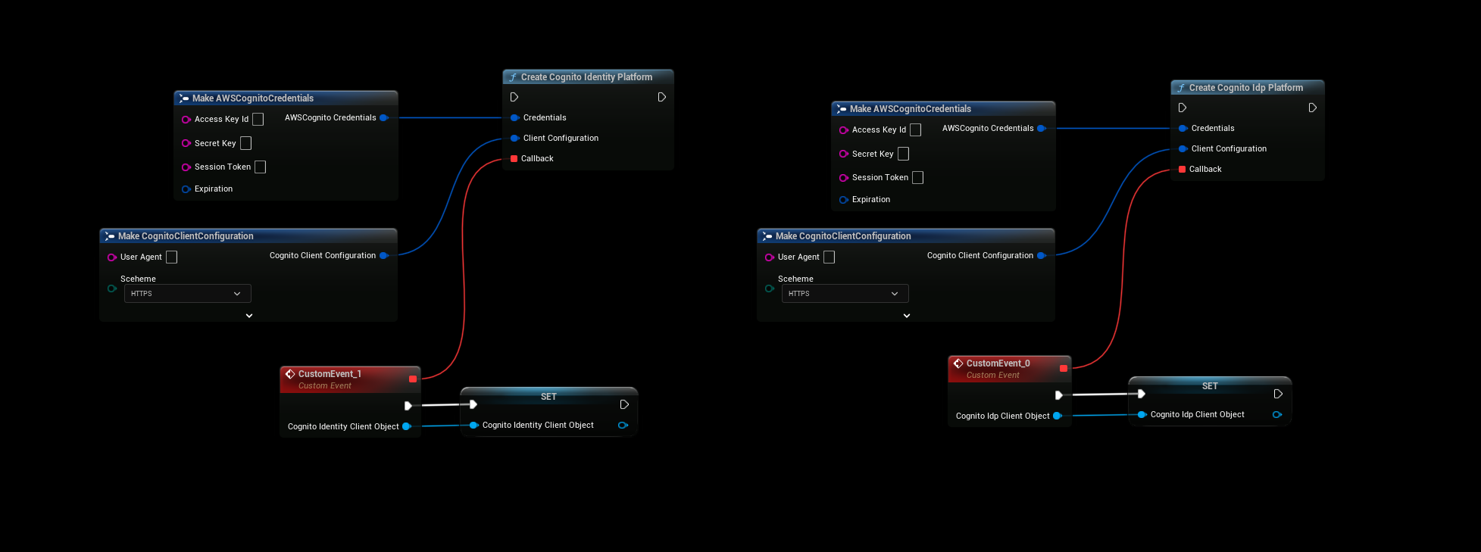Expand the left Make CognitoClientConfiguration advanced pins
The width and height of the screenshot is (1481, 552).
[x=249, y=316]
